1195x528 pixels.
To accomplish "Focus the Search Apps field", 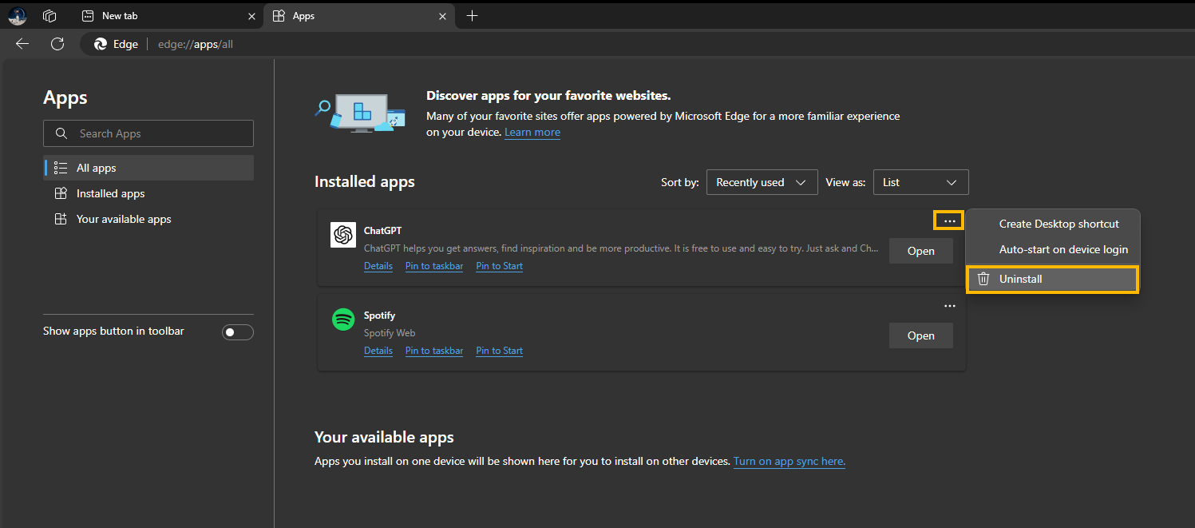I will [x=148, y=133].
